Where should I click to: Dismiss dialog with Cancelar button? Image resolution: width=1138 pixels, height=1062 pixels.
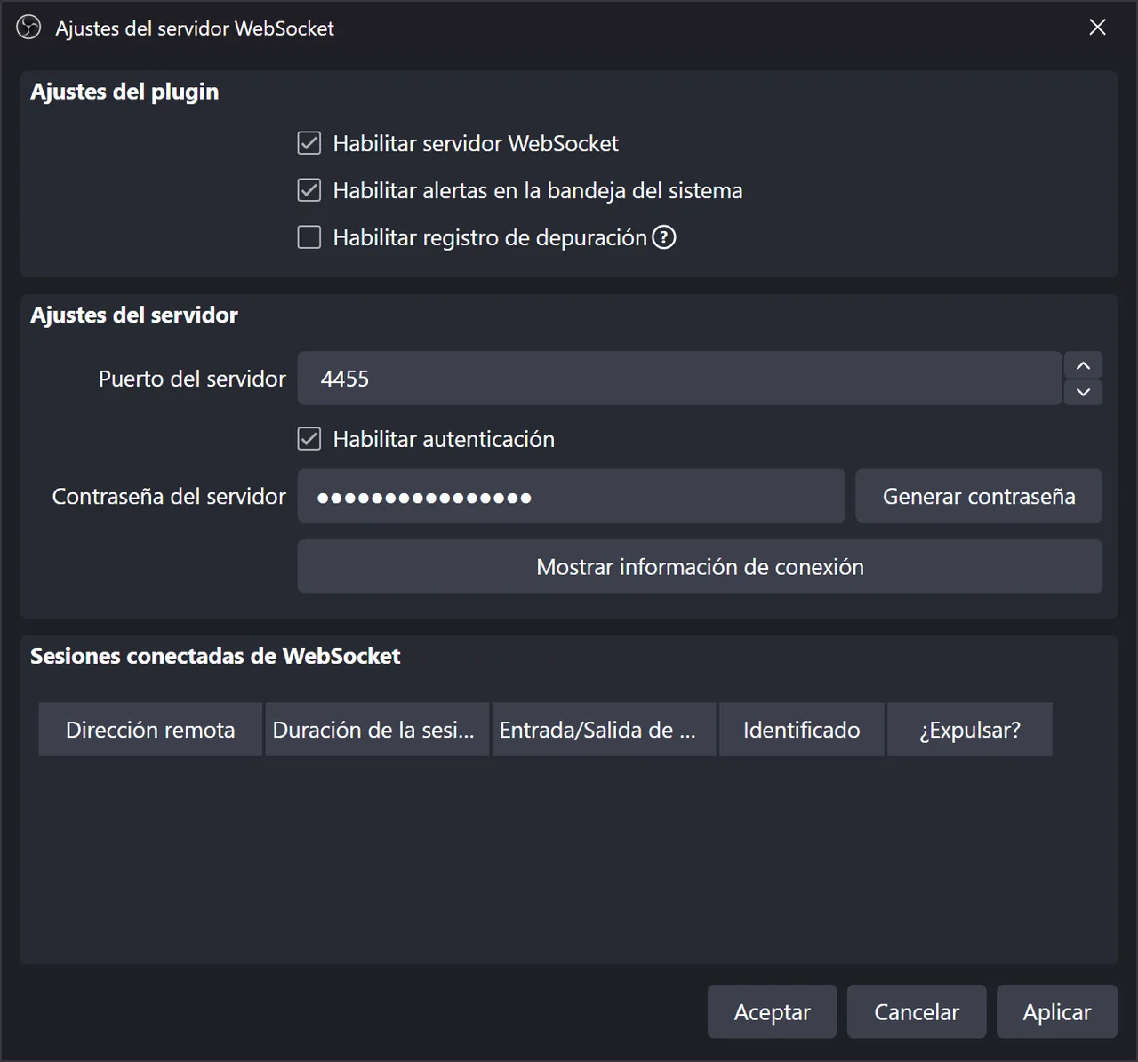tap(917, 1011)
